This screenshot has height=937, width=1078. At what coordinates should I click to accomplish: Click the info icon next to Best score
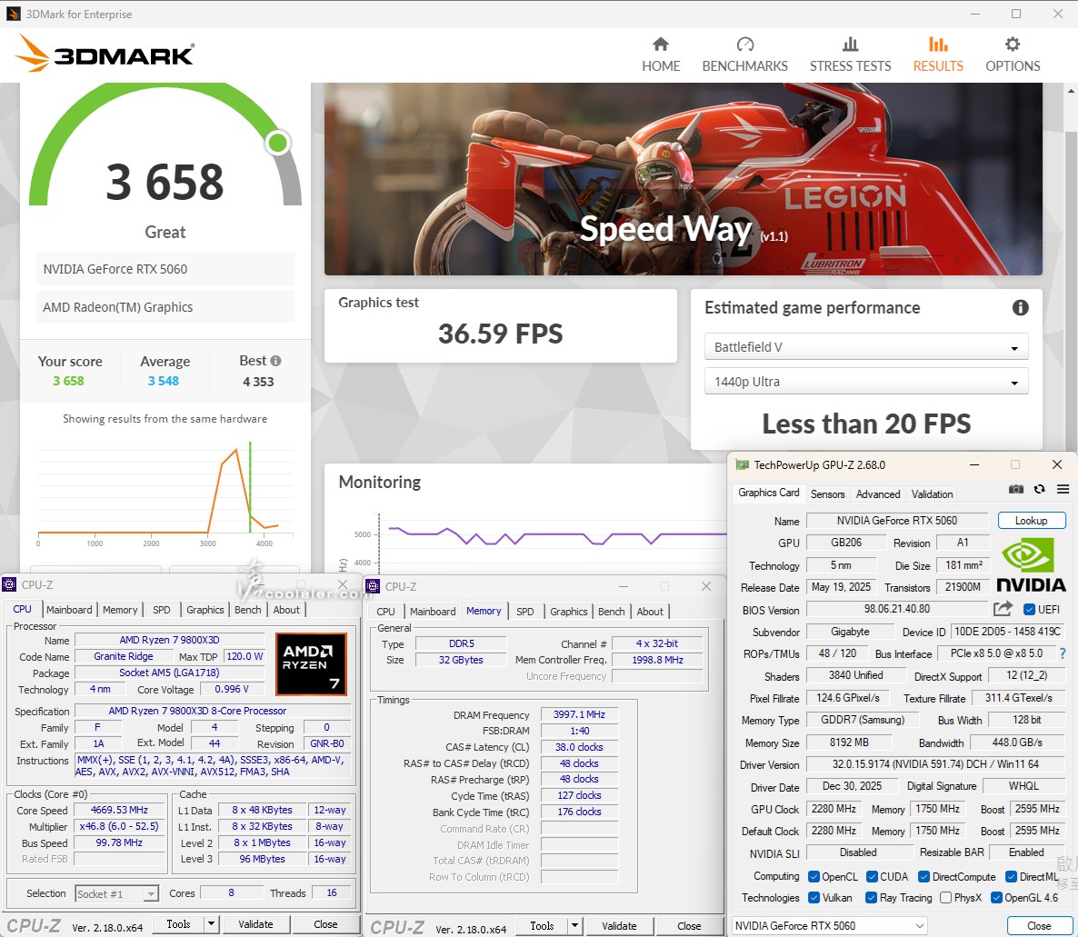click(275, 361)
